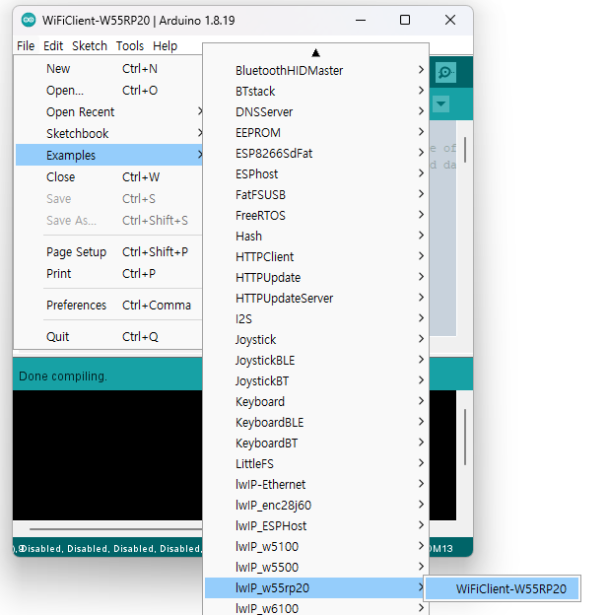The image size is (608, 615).
Task: Open Preferences from the File menu
Action: click(108, 306)
